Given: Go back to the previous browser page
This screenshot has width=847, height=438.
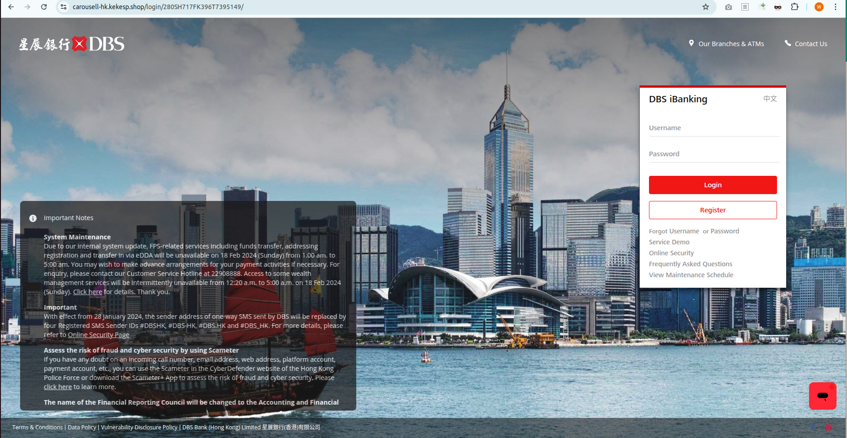Looking at the screenshot, I should pos(11,7).
